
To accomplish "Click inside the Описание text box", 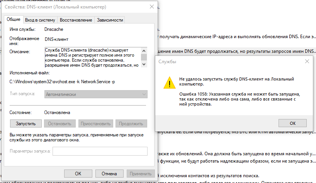I will pyautogui.click(x=93, y=57).
